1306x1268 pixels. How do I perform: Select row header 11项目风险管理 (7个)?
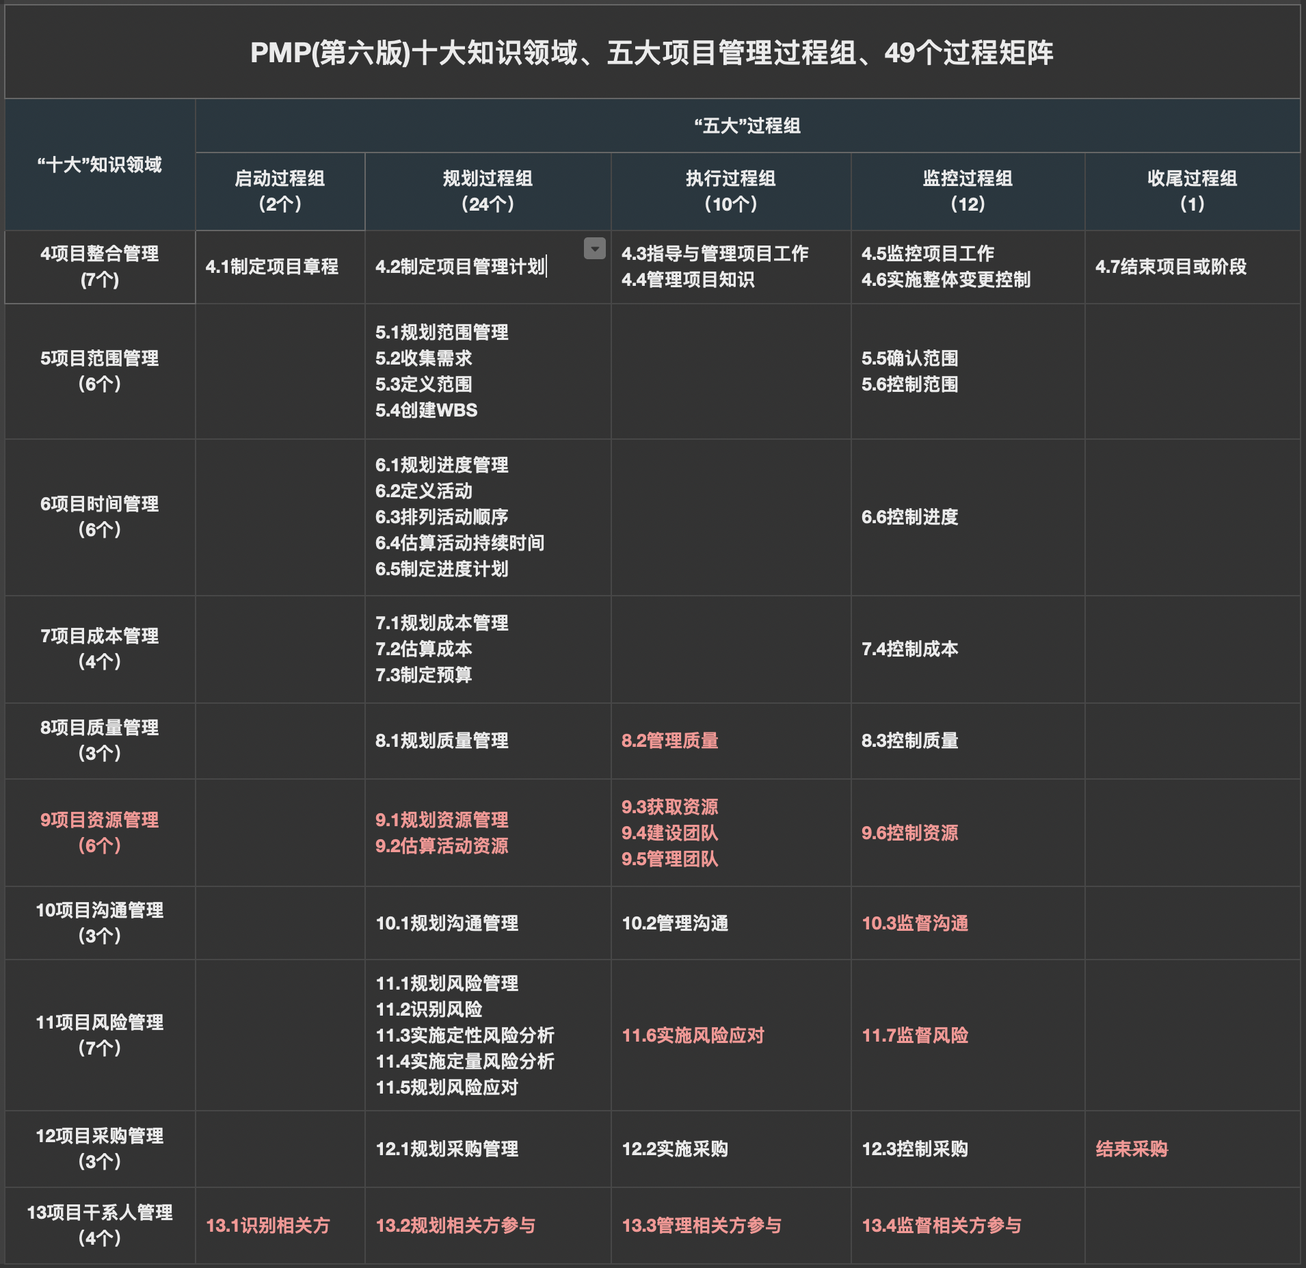pos(100,1035)
